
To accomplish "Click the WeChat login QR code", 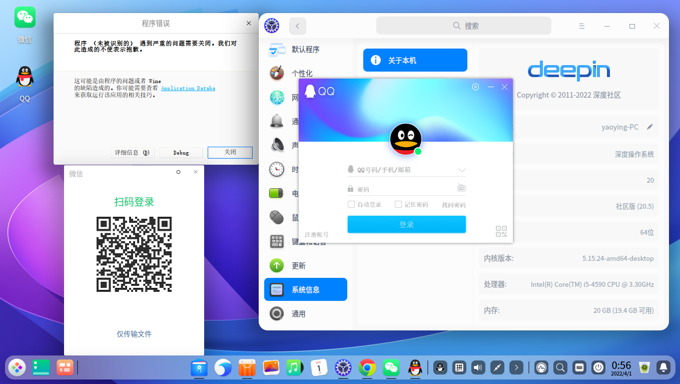I will (134, 254).
